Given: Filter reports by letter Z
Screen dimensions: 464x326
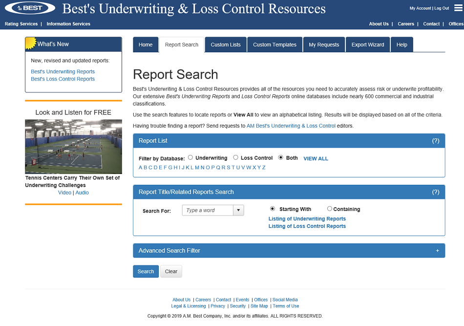Looking at the screenshot, I should pos(264,167).
